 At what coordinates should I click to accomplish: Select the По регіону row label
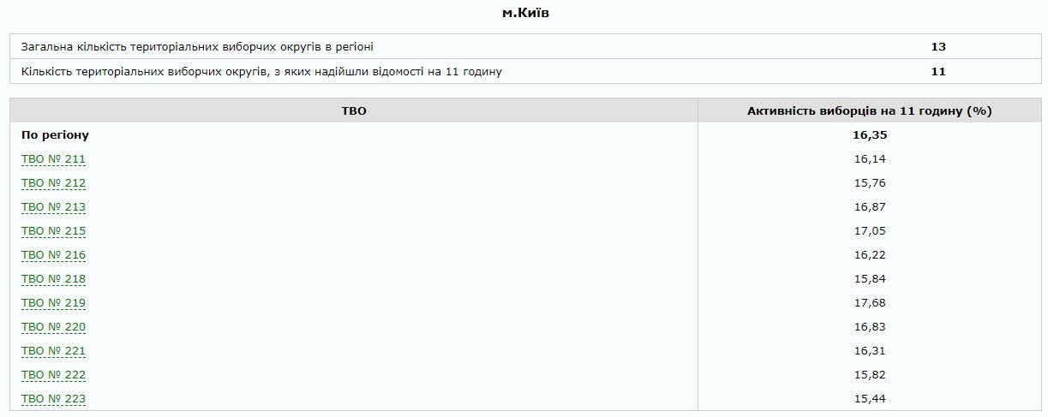click(x=55, y=135)
